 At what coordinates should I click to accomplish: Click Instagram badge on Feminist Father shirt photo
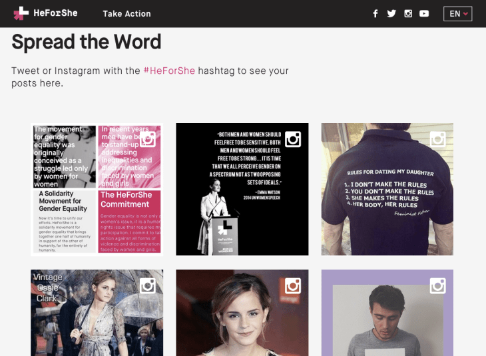click(x=438, y=139)
